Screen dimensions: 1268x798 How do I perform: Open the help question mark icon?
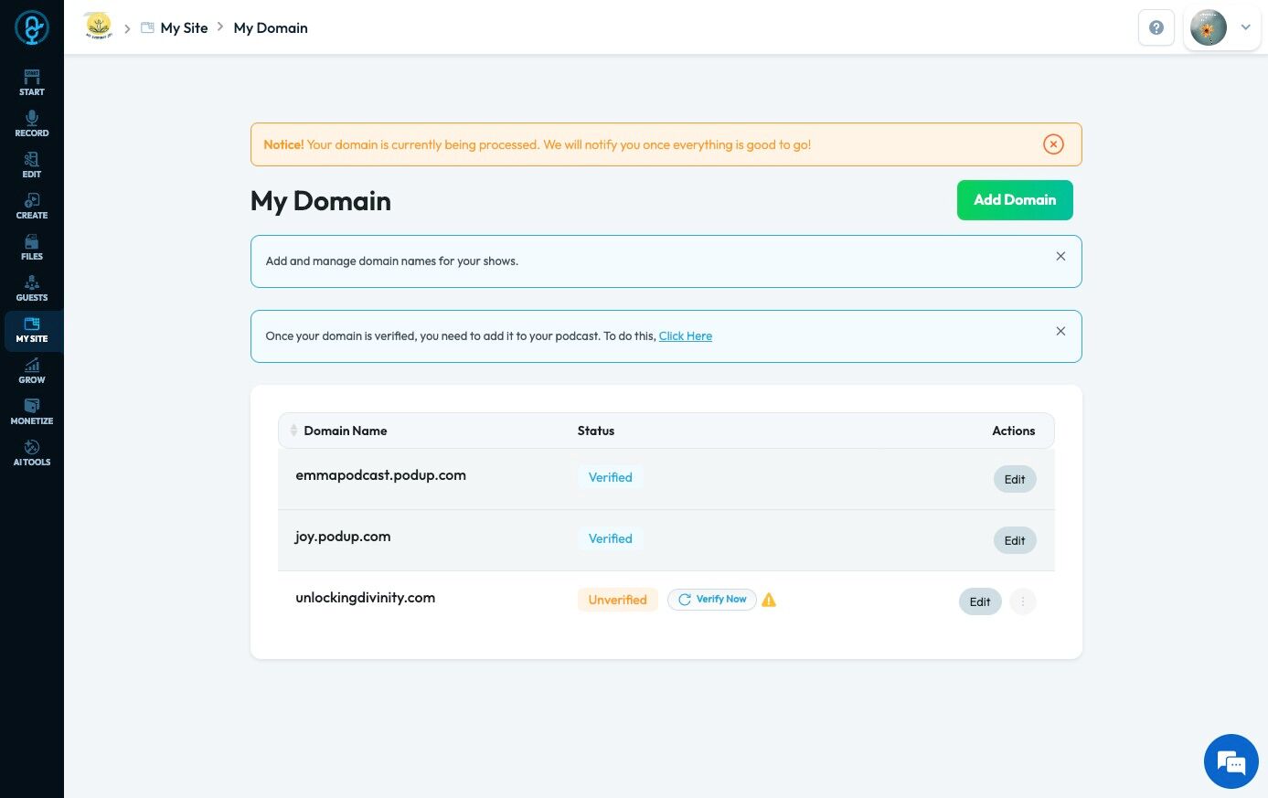1156,27
